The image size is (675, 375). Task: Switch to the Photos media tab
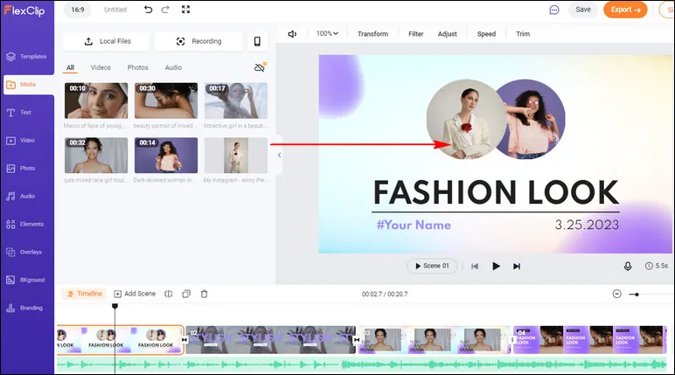click(138, 67)
